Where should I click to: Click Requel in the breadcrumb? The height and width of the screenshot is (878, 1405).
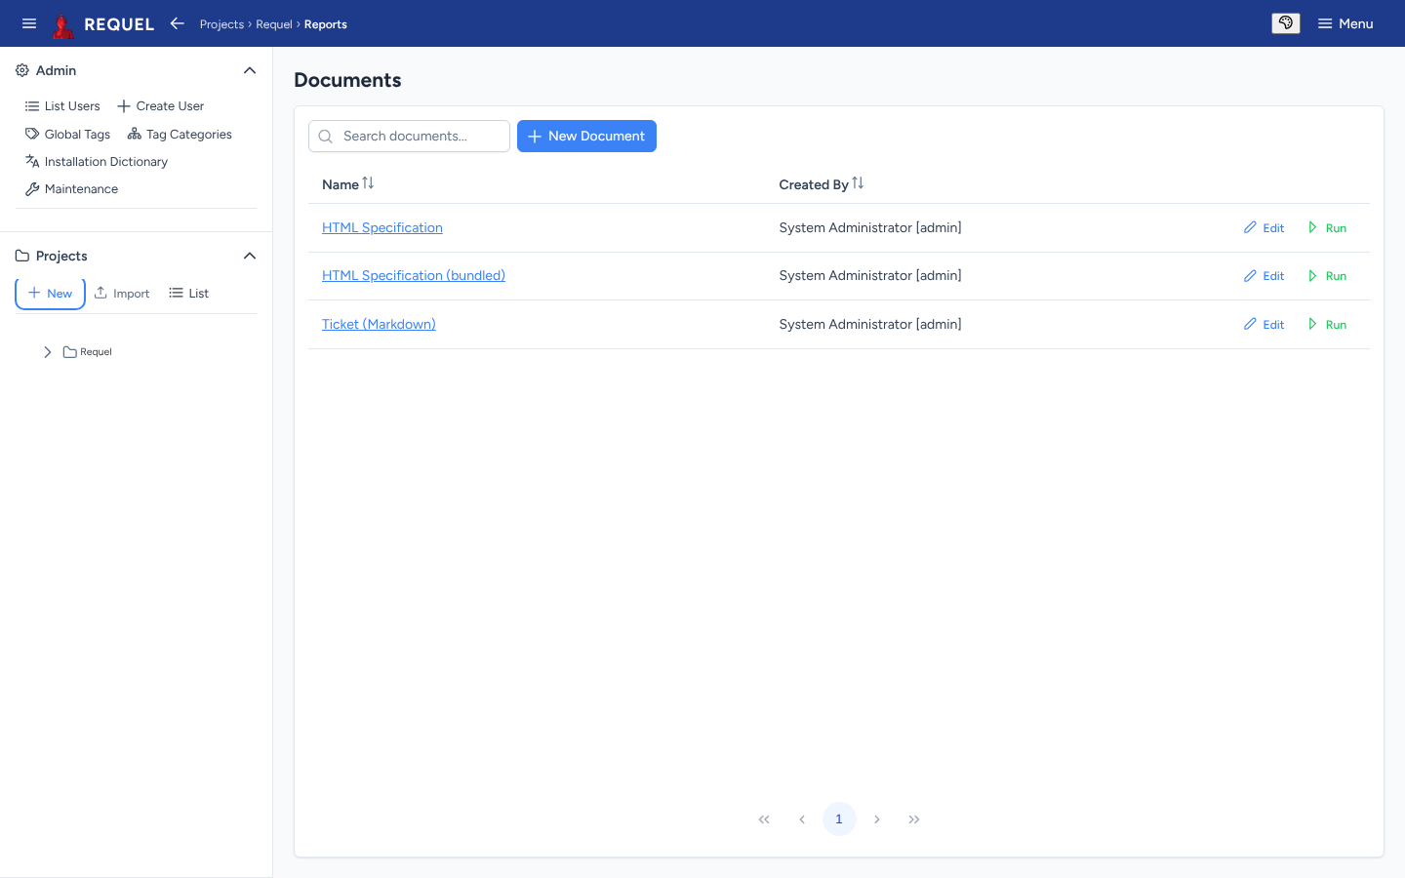(274, 24)
